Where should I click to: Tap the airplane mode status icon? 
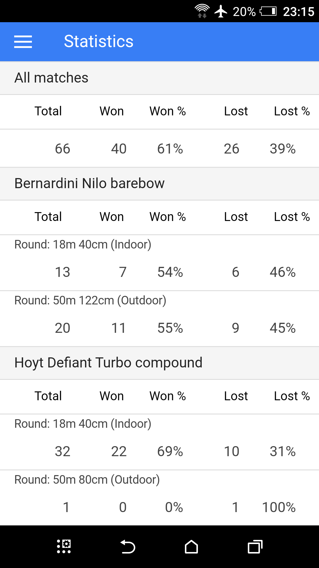point(221,11)
